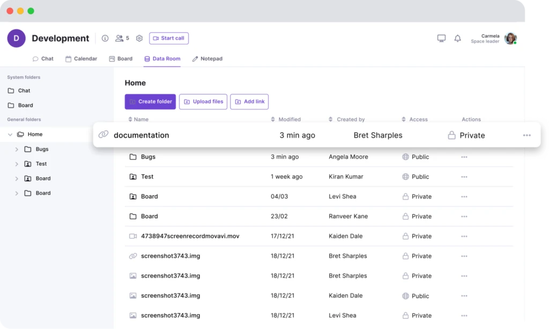Click Carmela's profile avatar
This screenshot has height=329, width=549.
(510, 38)
